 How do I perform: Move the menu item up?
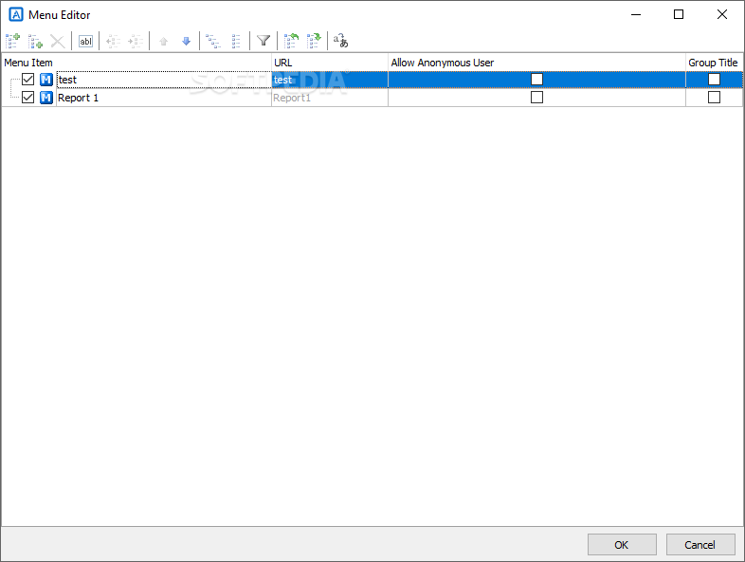163,41
